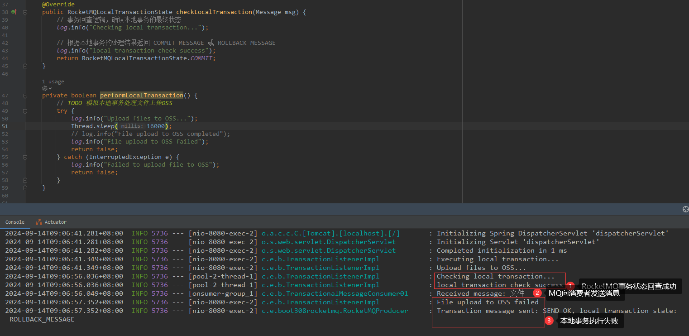Click line number 44 in the gutter
This screenshot has width=689, height=336.
click(x=5, y=58)
